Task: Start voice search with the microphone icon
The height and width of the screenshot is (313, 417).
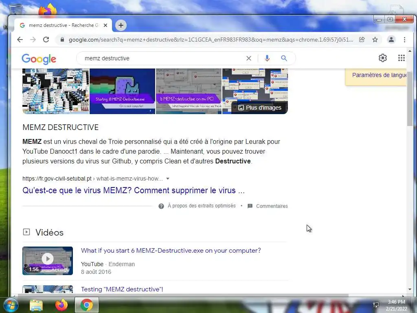Action: coord(267,58)
